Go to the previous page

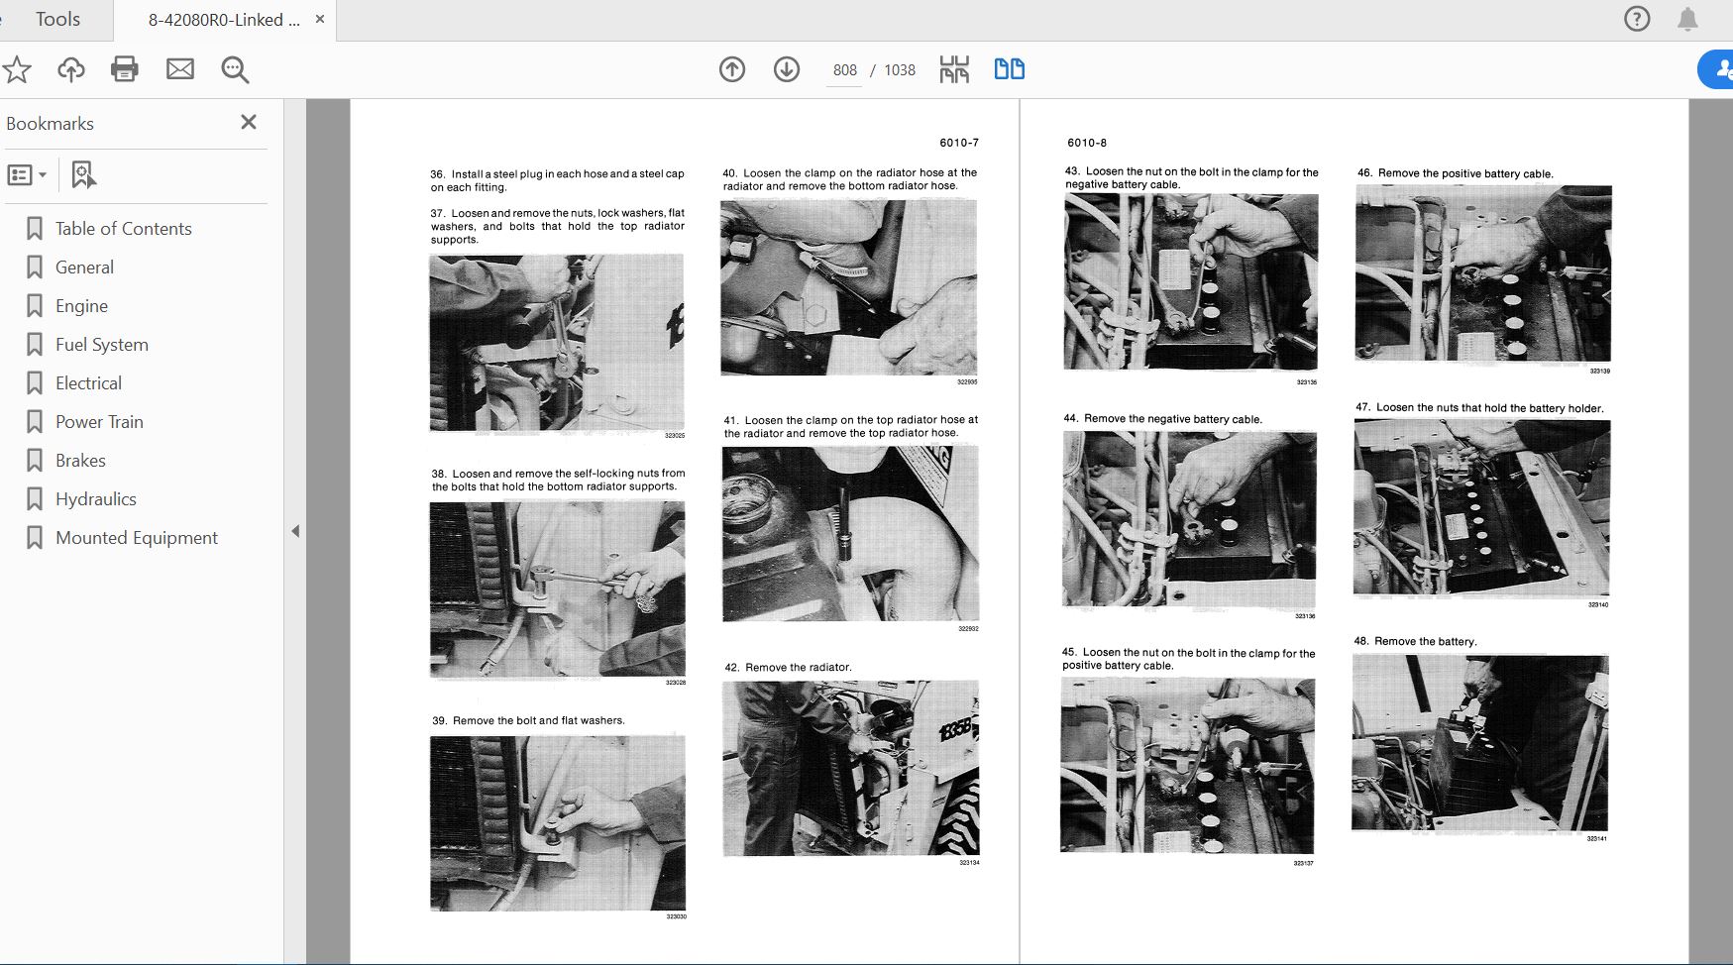click(x=732, y=69)
